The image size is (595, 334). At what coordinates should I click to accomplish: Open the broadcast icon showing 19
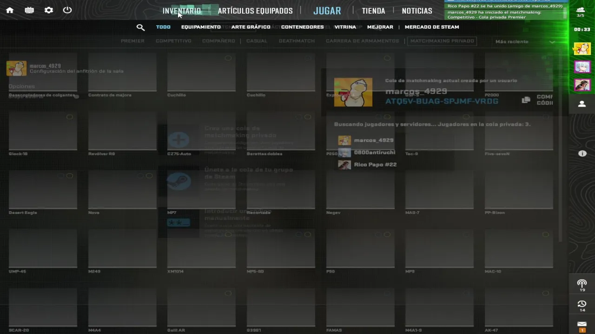[x=582, y=285]
